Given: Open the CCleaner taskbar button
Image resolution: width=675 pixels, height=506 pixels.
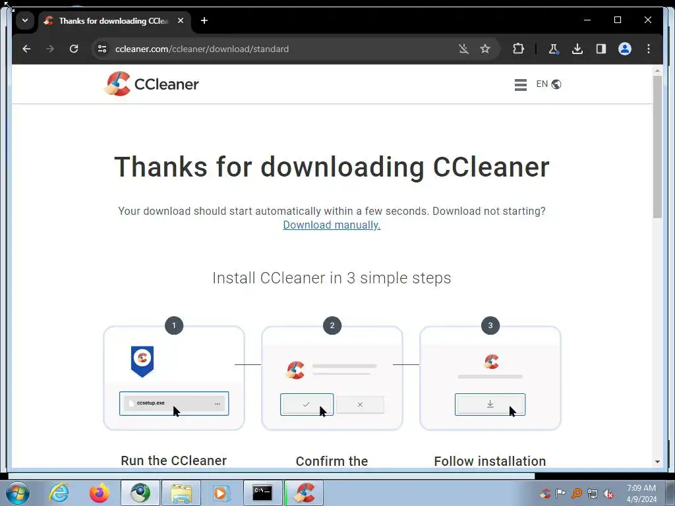Looking at the screenshot, I should (304, 493).
